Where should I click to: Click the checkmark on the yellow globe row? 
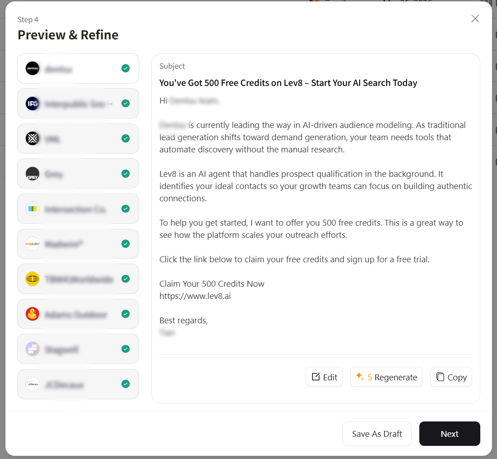point(126,279)
